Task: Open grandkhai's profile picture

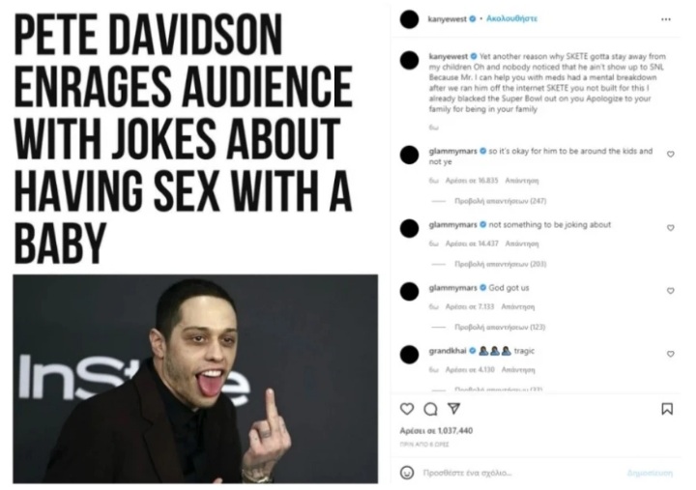Action: tap(409, 355)
